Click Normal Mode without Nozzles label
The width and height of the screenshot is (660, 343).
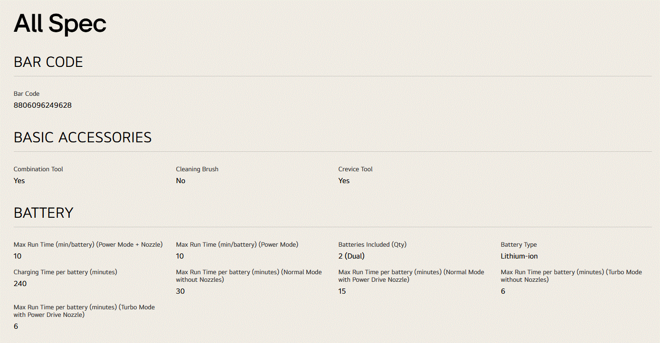(249, 276)
